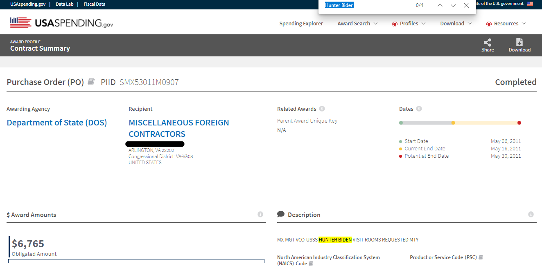Click the Congressional District: VA-VA08 text

pyautogui.click(x=160, y=156)
